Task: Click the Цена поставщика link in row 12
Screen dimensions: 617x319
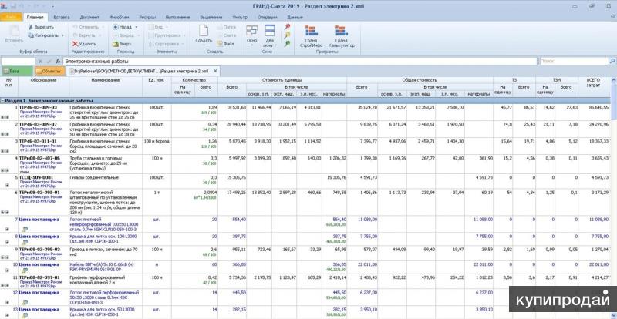Action: pos(39,293)
